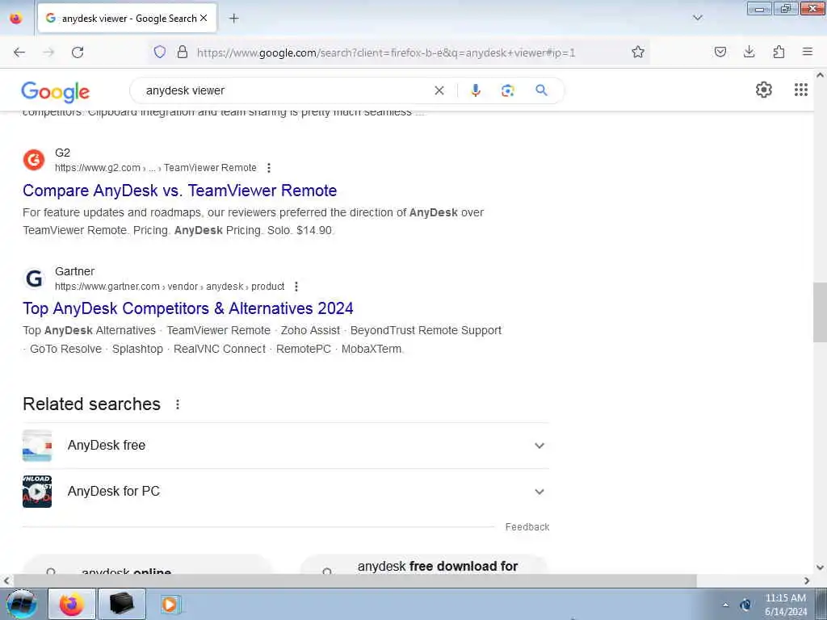Image resolution: width=827 pixels, height=620 pixels.
Task: Search anydesk free download for suggestion
Action: click(x=425, y=566)
